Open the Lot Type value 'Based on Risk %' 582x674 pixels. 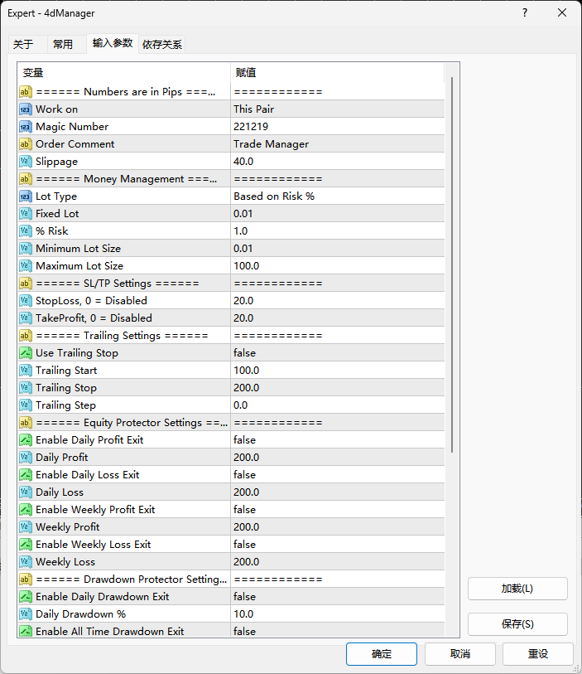pyautogui.click(x=274, y=196)
